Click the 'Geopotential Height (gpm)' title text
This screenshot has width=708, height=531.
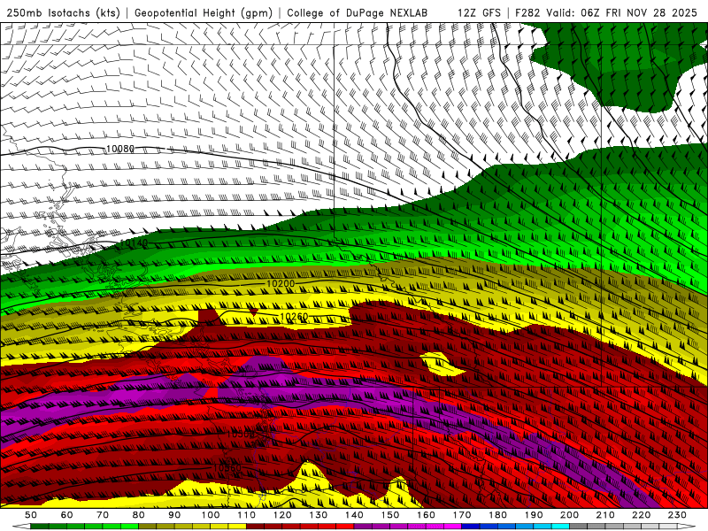click(x=204, y=12)
